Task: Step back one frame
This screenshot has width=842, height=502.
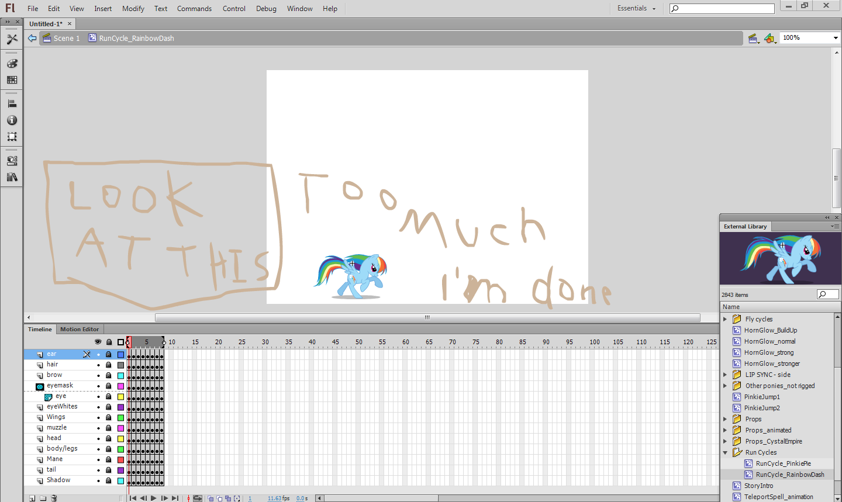Action: [x=143, y=498]
